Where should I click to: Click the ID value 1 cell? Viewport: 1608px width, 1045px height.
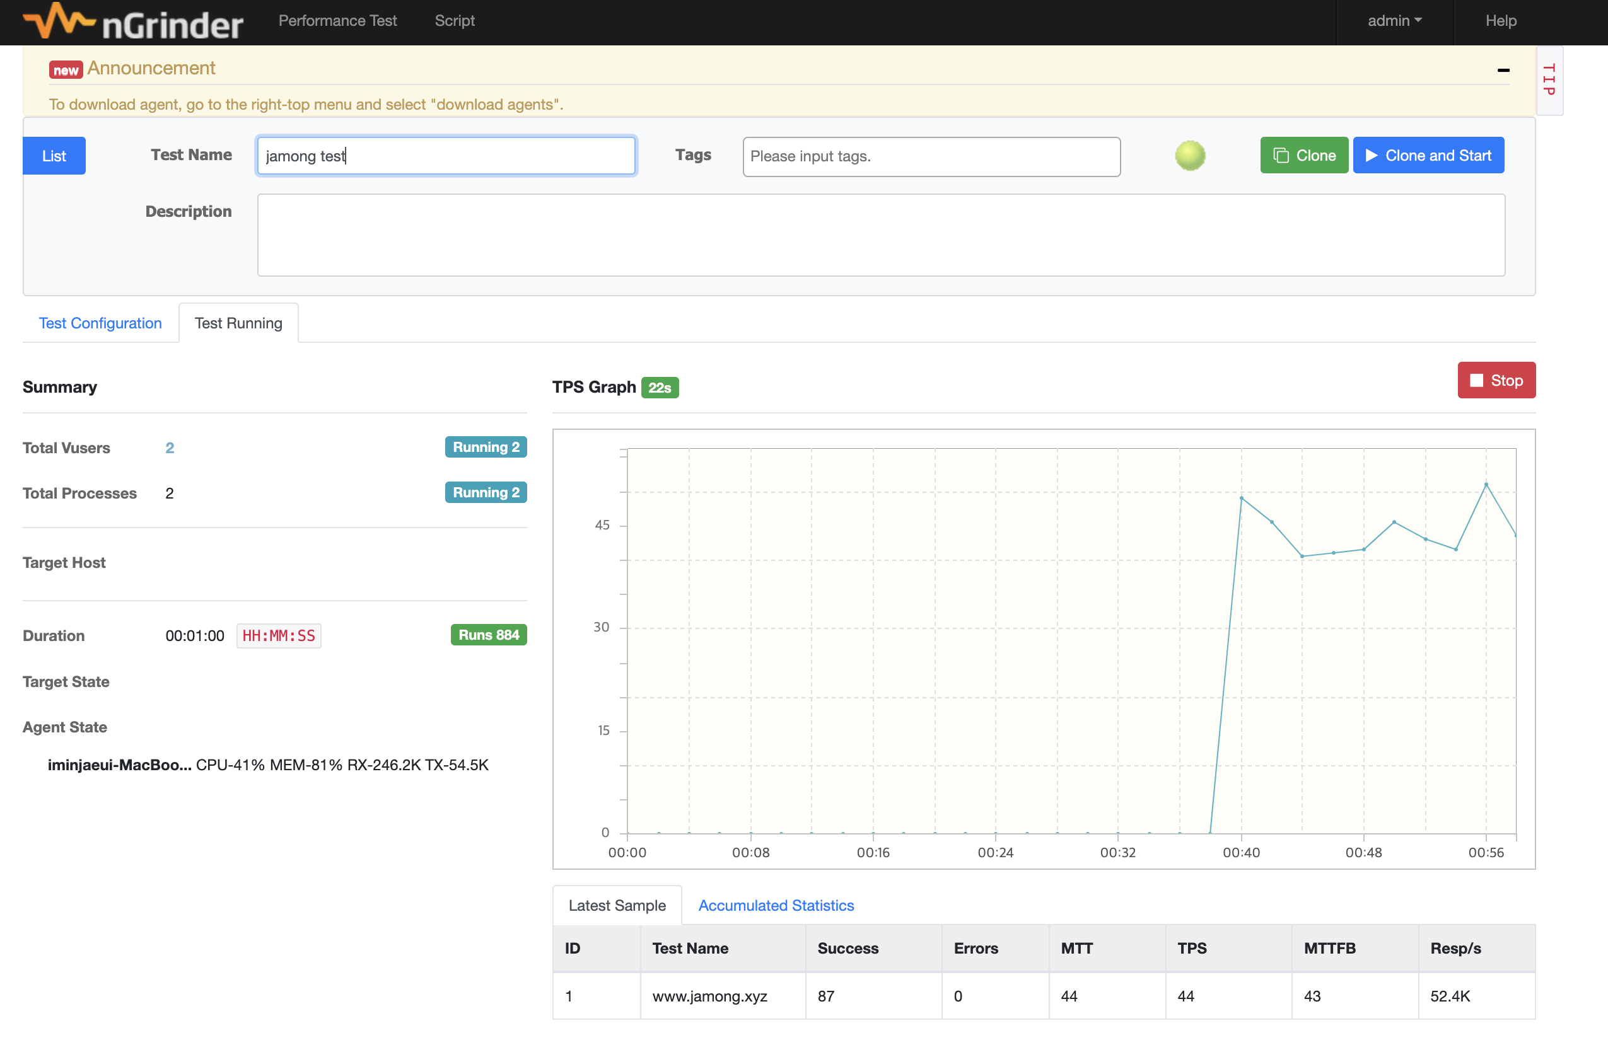point(597,996)
